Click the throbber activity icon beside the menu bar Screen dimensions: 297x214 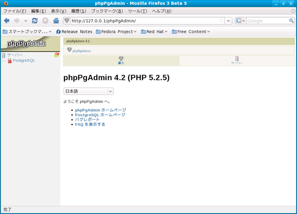tap(293, 11)
